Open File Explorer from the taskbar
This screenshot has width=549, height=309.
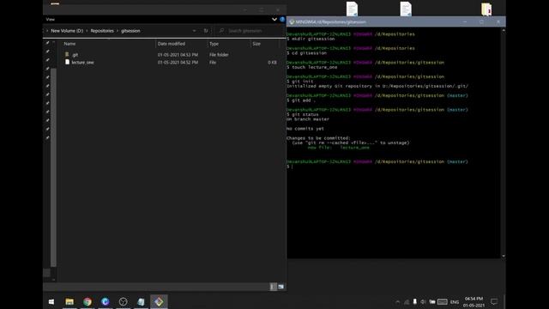pyautogui.click(x=69, y=301)
